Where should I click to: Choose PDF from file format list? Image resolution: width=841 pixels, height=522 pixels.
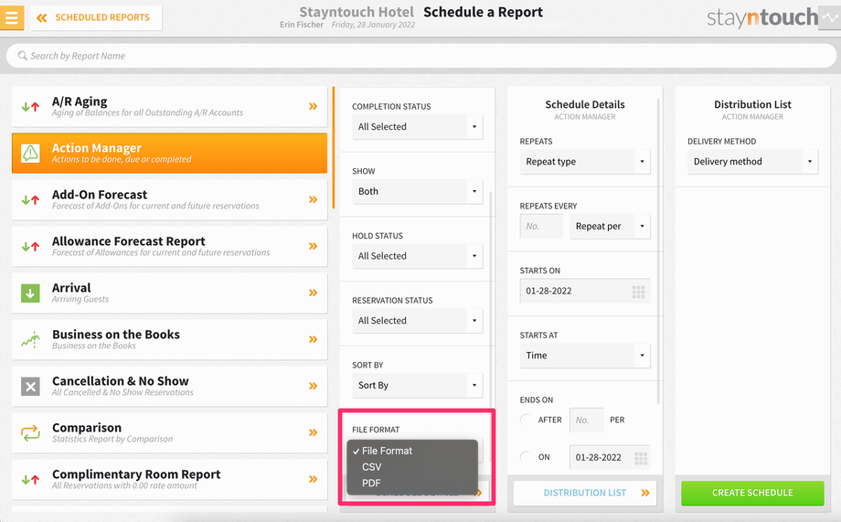(412, 483)
